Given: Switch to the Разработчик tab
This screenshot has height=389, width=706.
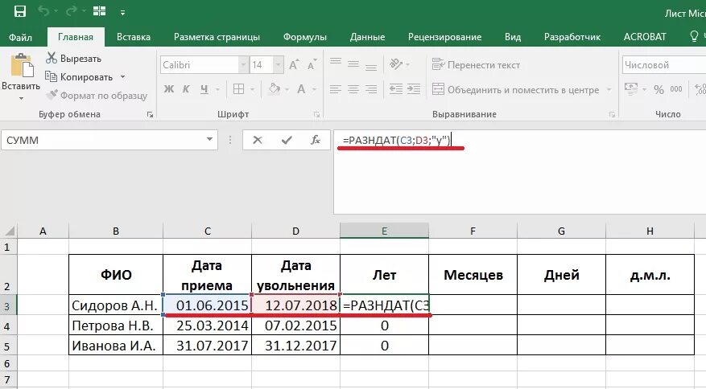Looking at the screenshot, I should tap(572, 37).
